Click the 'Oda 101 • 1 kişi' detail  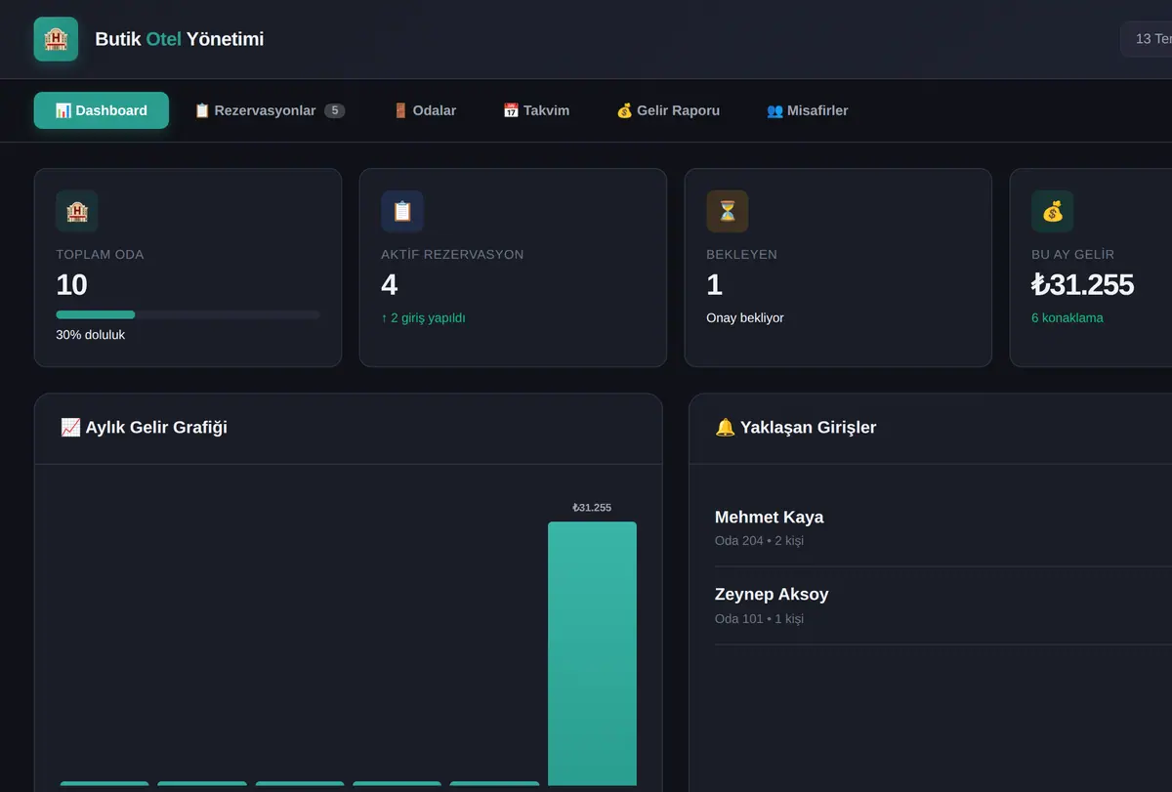759,618
